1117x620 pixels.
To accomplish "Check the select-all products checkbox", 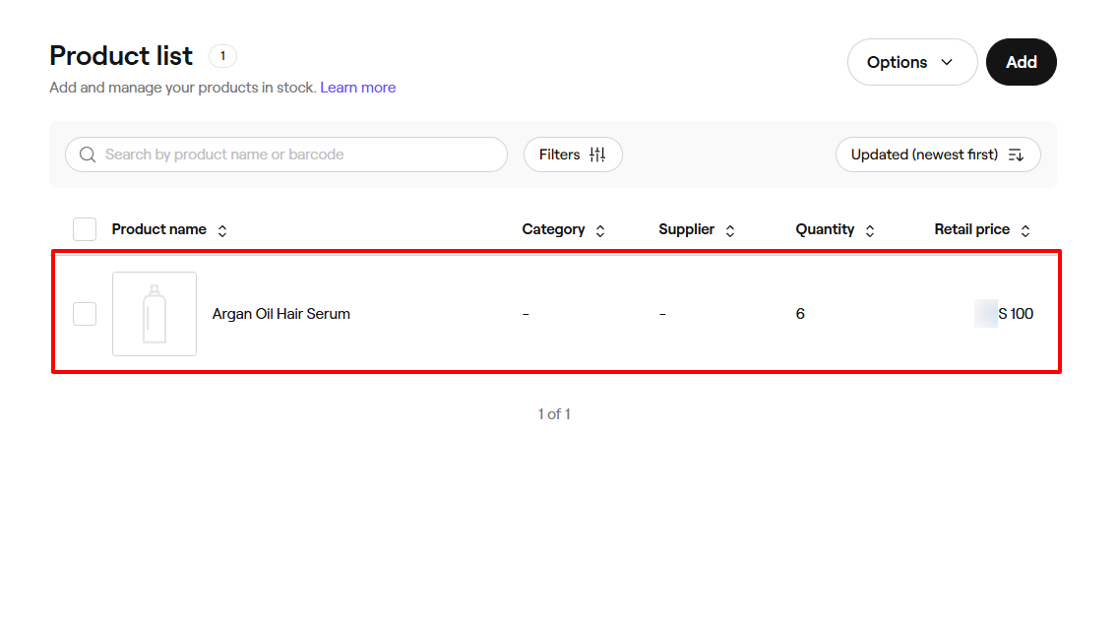I will 84,228.
